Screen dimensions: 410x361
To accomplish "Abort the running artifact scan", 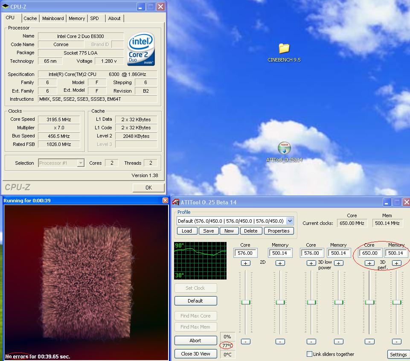I will [x=195, y=341].
